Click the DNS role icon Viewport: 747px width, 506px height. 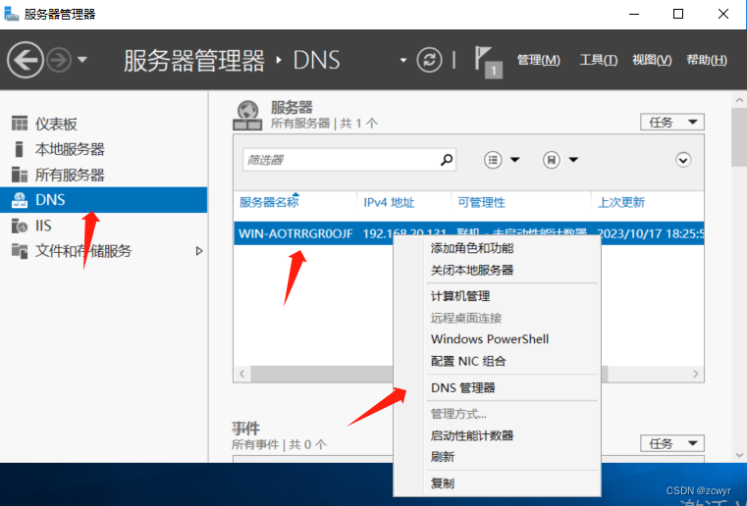pos(19,200)
